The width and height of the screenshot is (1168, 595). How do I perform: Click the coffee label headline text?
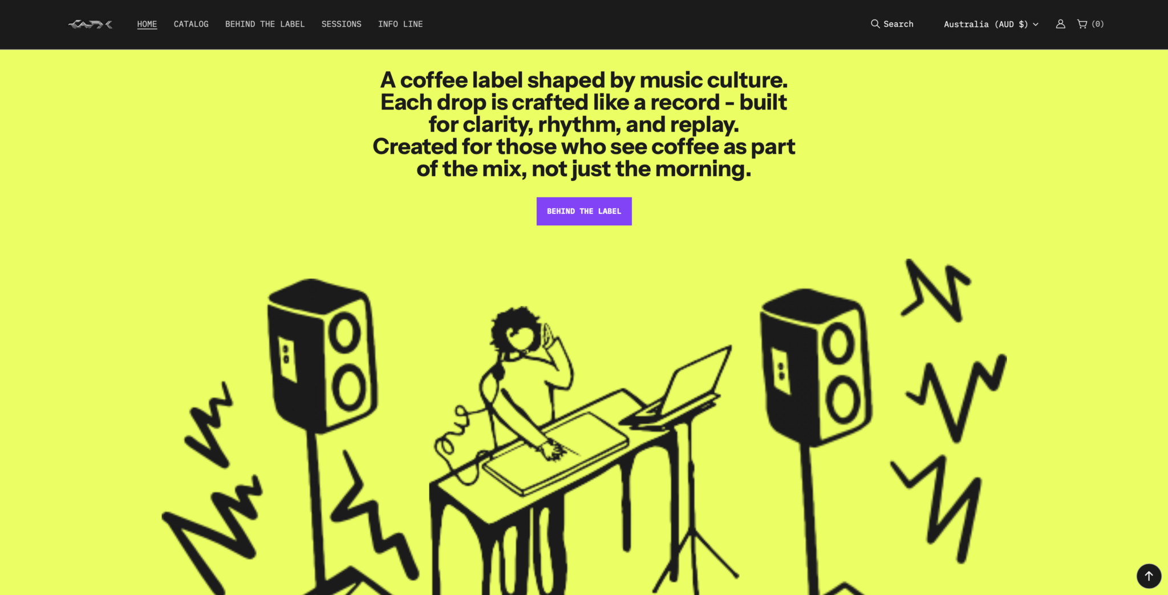584,124
